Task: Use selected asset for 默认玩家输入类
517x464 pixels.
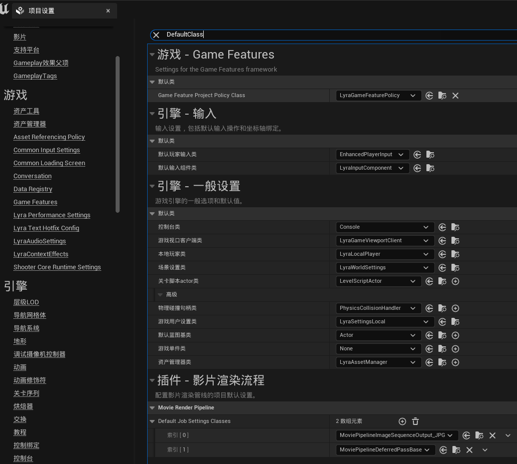Action: click(417, 155)
